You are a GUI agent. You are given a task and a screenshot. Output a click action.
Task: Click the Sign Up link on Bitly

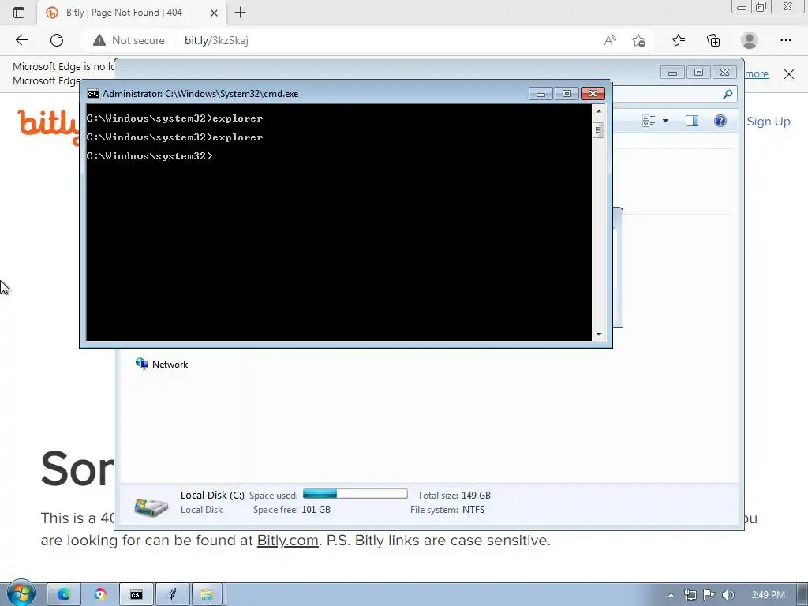pos(769,122)
